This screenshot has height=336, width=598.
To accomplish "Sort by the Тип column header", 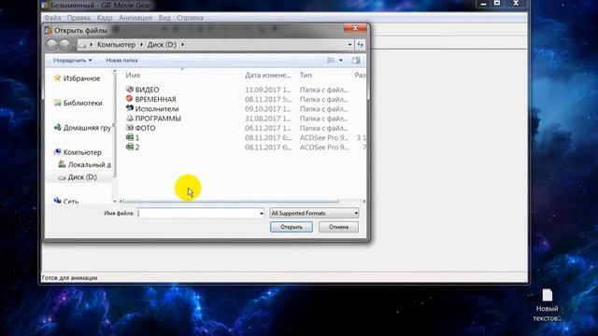I will pos(306,75).
